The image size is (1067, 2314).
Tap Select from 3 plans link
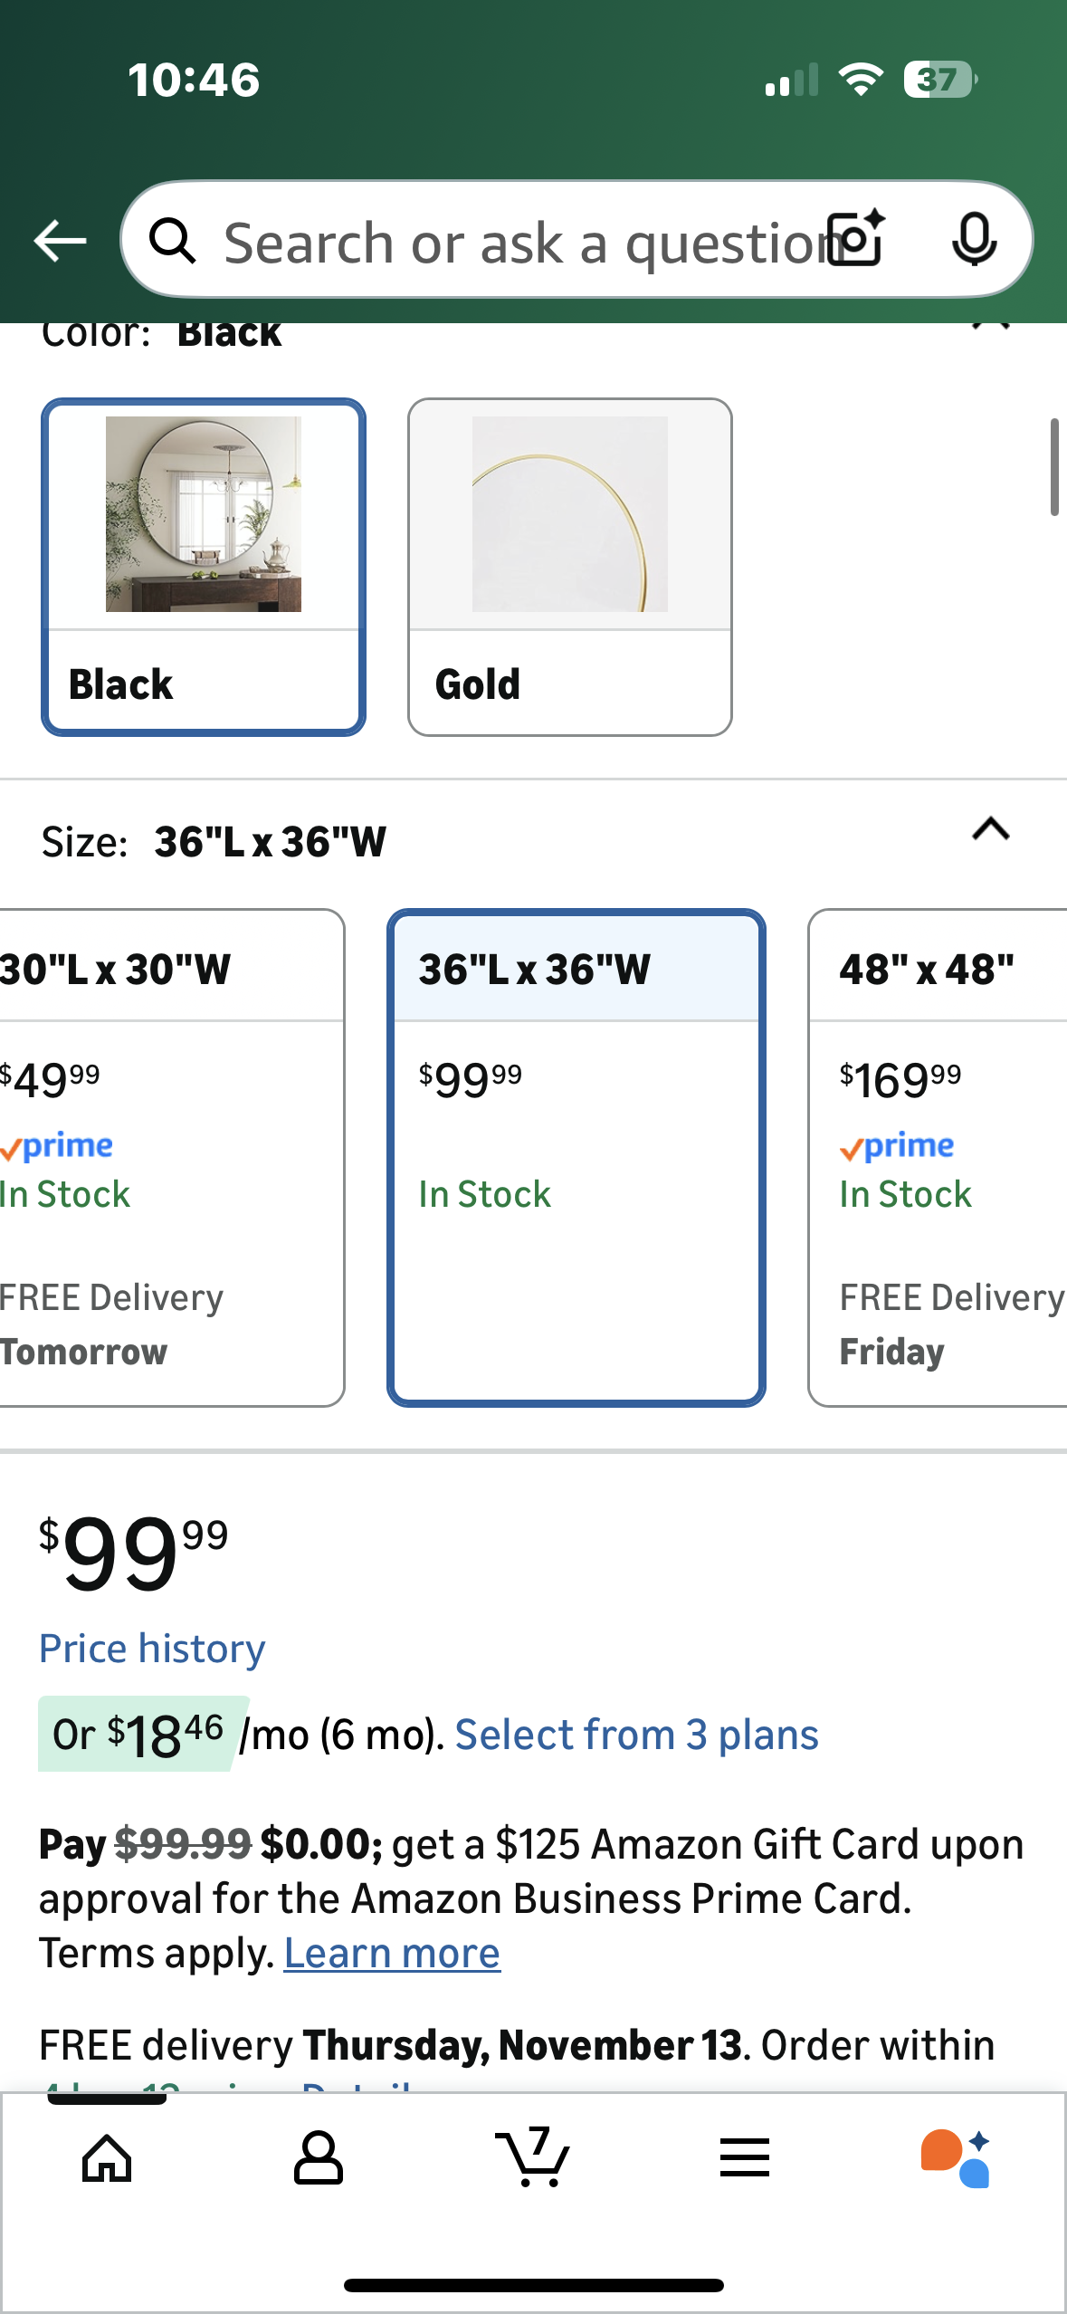coord(636,1735)
